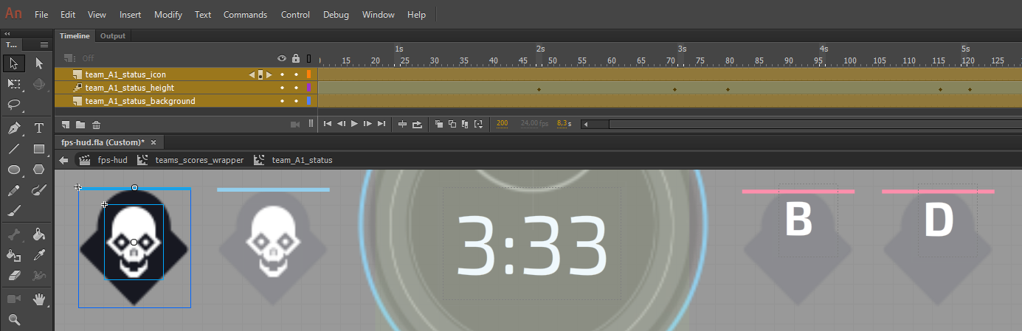The image size is (1022, 331).
Task: Select the Zoom magnifier tool
Action: coord(13,320)
